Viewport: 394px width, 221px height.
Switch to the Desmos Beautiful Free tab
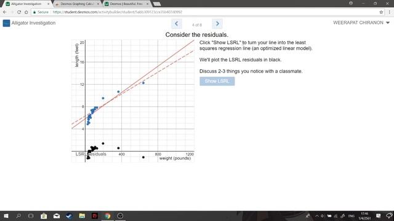126,4
